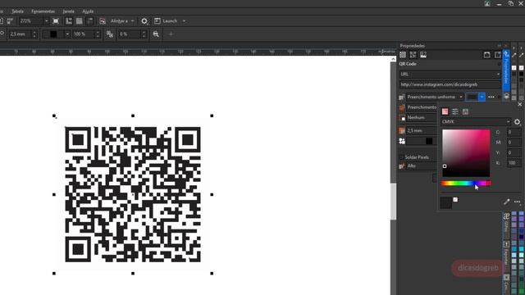Click the 2,5 mm field in Propriedades panel
Image resolution: width=525 pixels, height=295 pixels.
[x=422, y=131]
